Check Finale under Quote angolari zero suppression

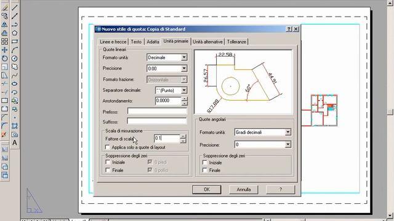[205, 170]
